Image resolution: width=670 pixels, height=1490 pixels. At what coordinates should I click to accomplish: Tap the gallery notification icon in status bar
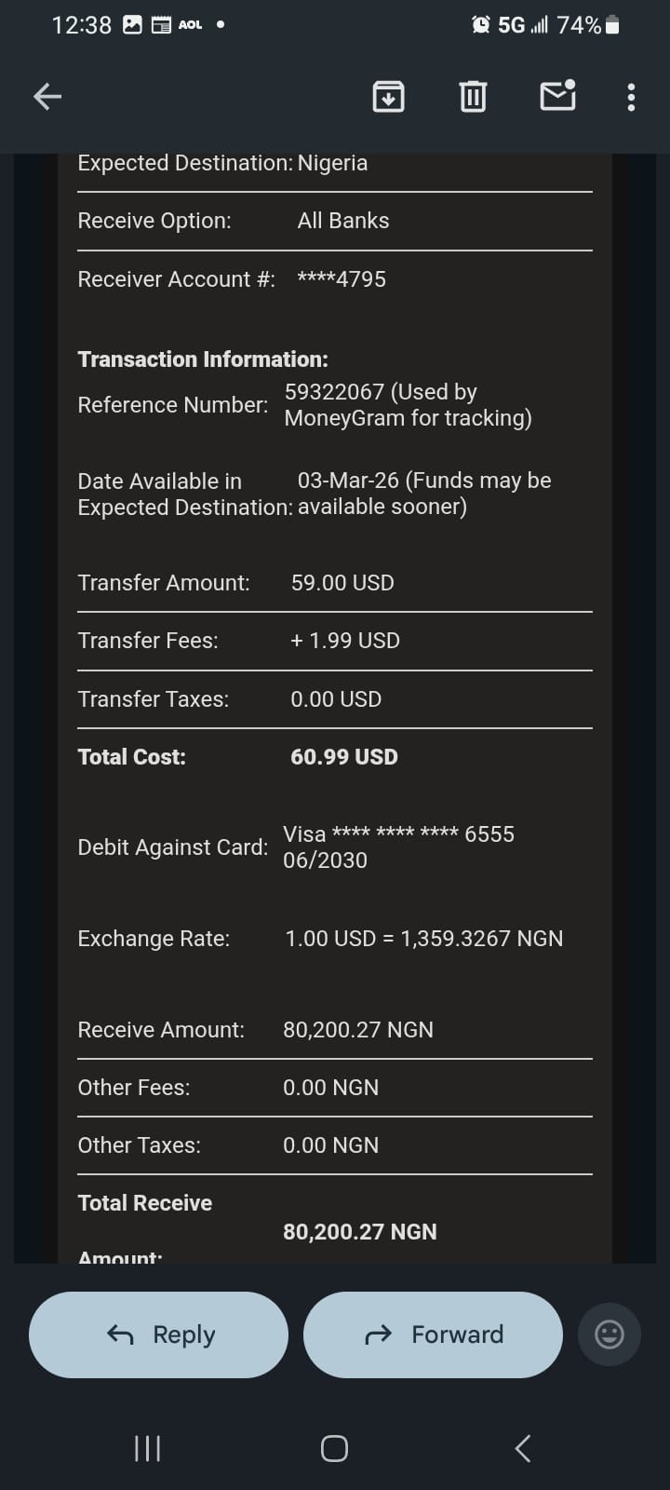click(133, 25)
